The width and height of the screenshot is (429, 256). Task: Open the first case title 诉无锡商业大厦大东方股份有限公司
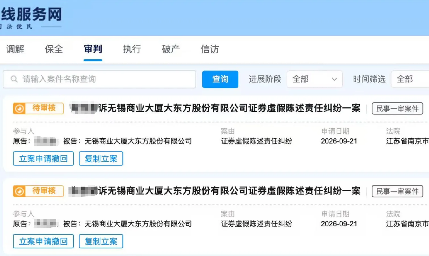[230, 108]
